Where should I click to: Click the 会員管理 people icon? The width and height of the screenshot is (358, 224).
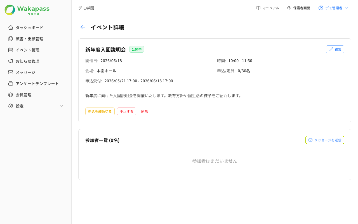[x=11, y=95]
